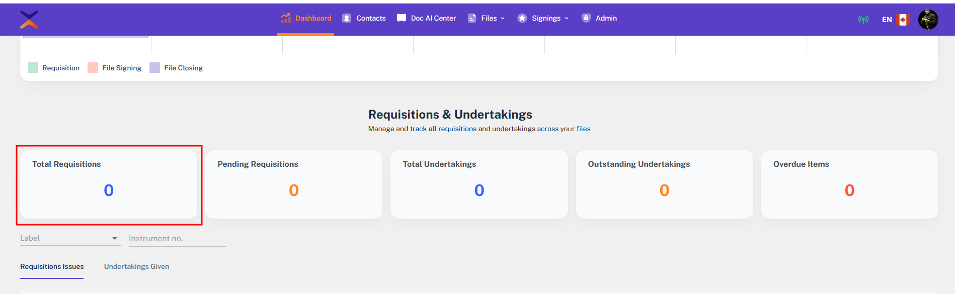Click the Dashboard chart icon
This screenshot has width=955, height=294.
click(x=286, y=18)
